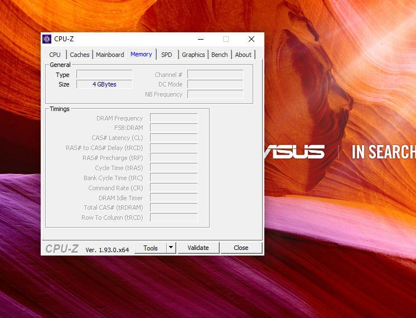Click the Total CAS# (tRDRAM) value box
The image size is (416, 318).
(x=174, y=208)
